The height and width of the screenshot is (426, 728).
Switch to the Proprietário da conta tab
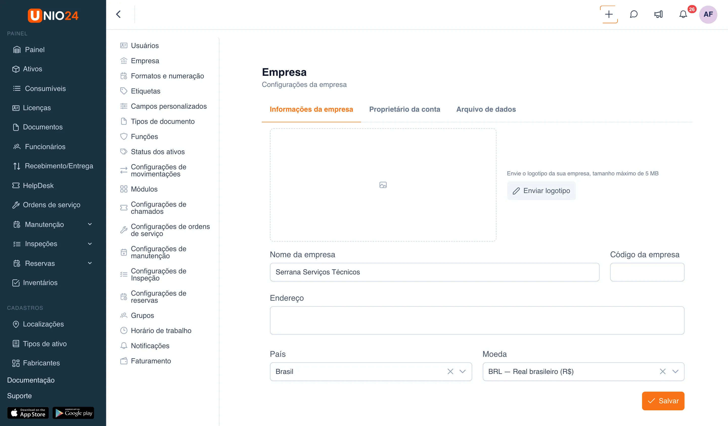click(x=404, y=109)
